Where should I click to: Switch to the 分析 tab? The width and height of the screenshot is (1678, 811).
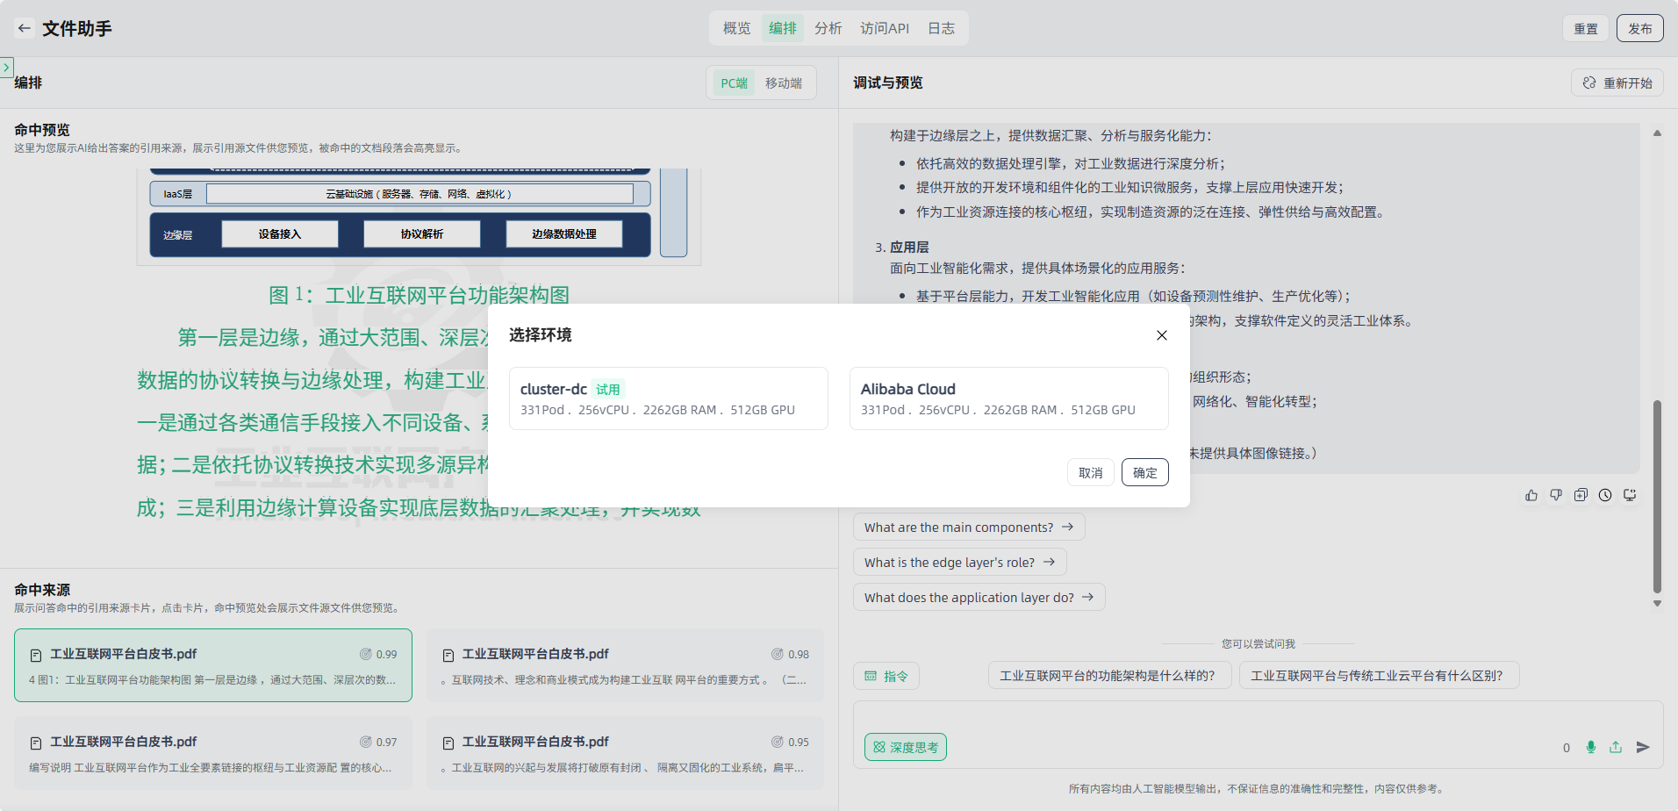828,28
